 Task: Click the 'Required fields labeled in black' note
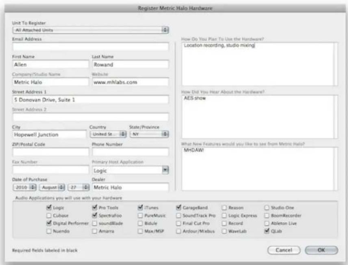(x=45, y=250)
